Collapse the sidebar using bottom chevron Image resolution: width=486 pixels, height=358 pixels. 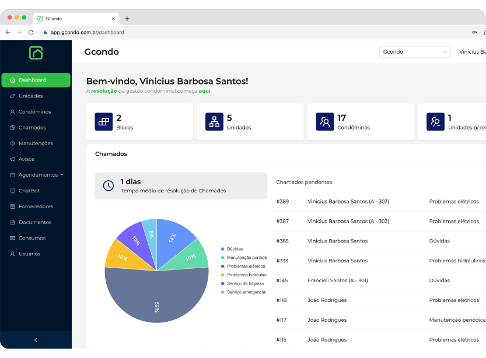coord(36,340)
